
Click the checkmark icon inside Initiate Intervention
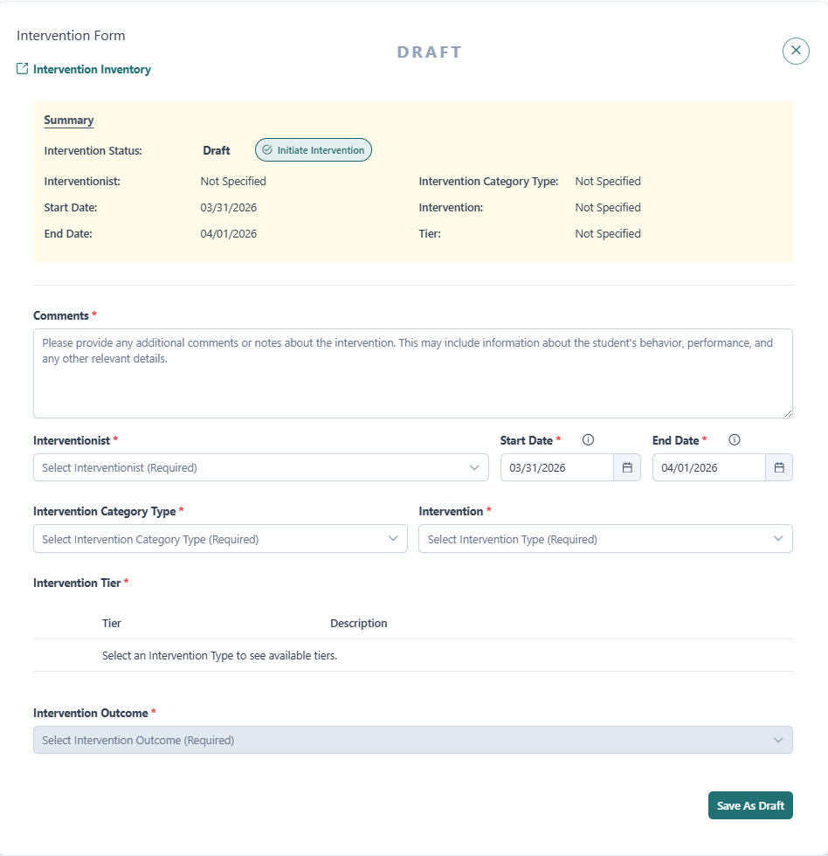point(267,149)
